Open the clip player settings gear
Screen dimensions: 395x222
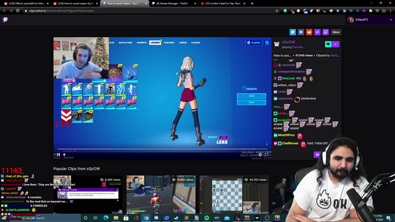260,155
